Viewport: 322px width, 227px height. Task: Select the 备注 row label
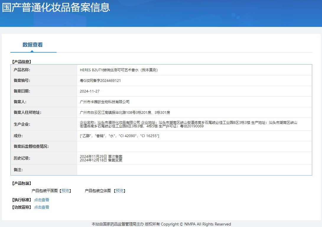point(18,170)
